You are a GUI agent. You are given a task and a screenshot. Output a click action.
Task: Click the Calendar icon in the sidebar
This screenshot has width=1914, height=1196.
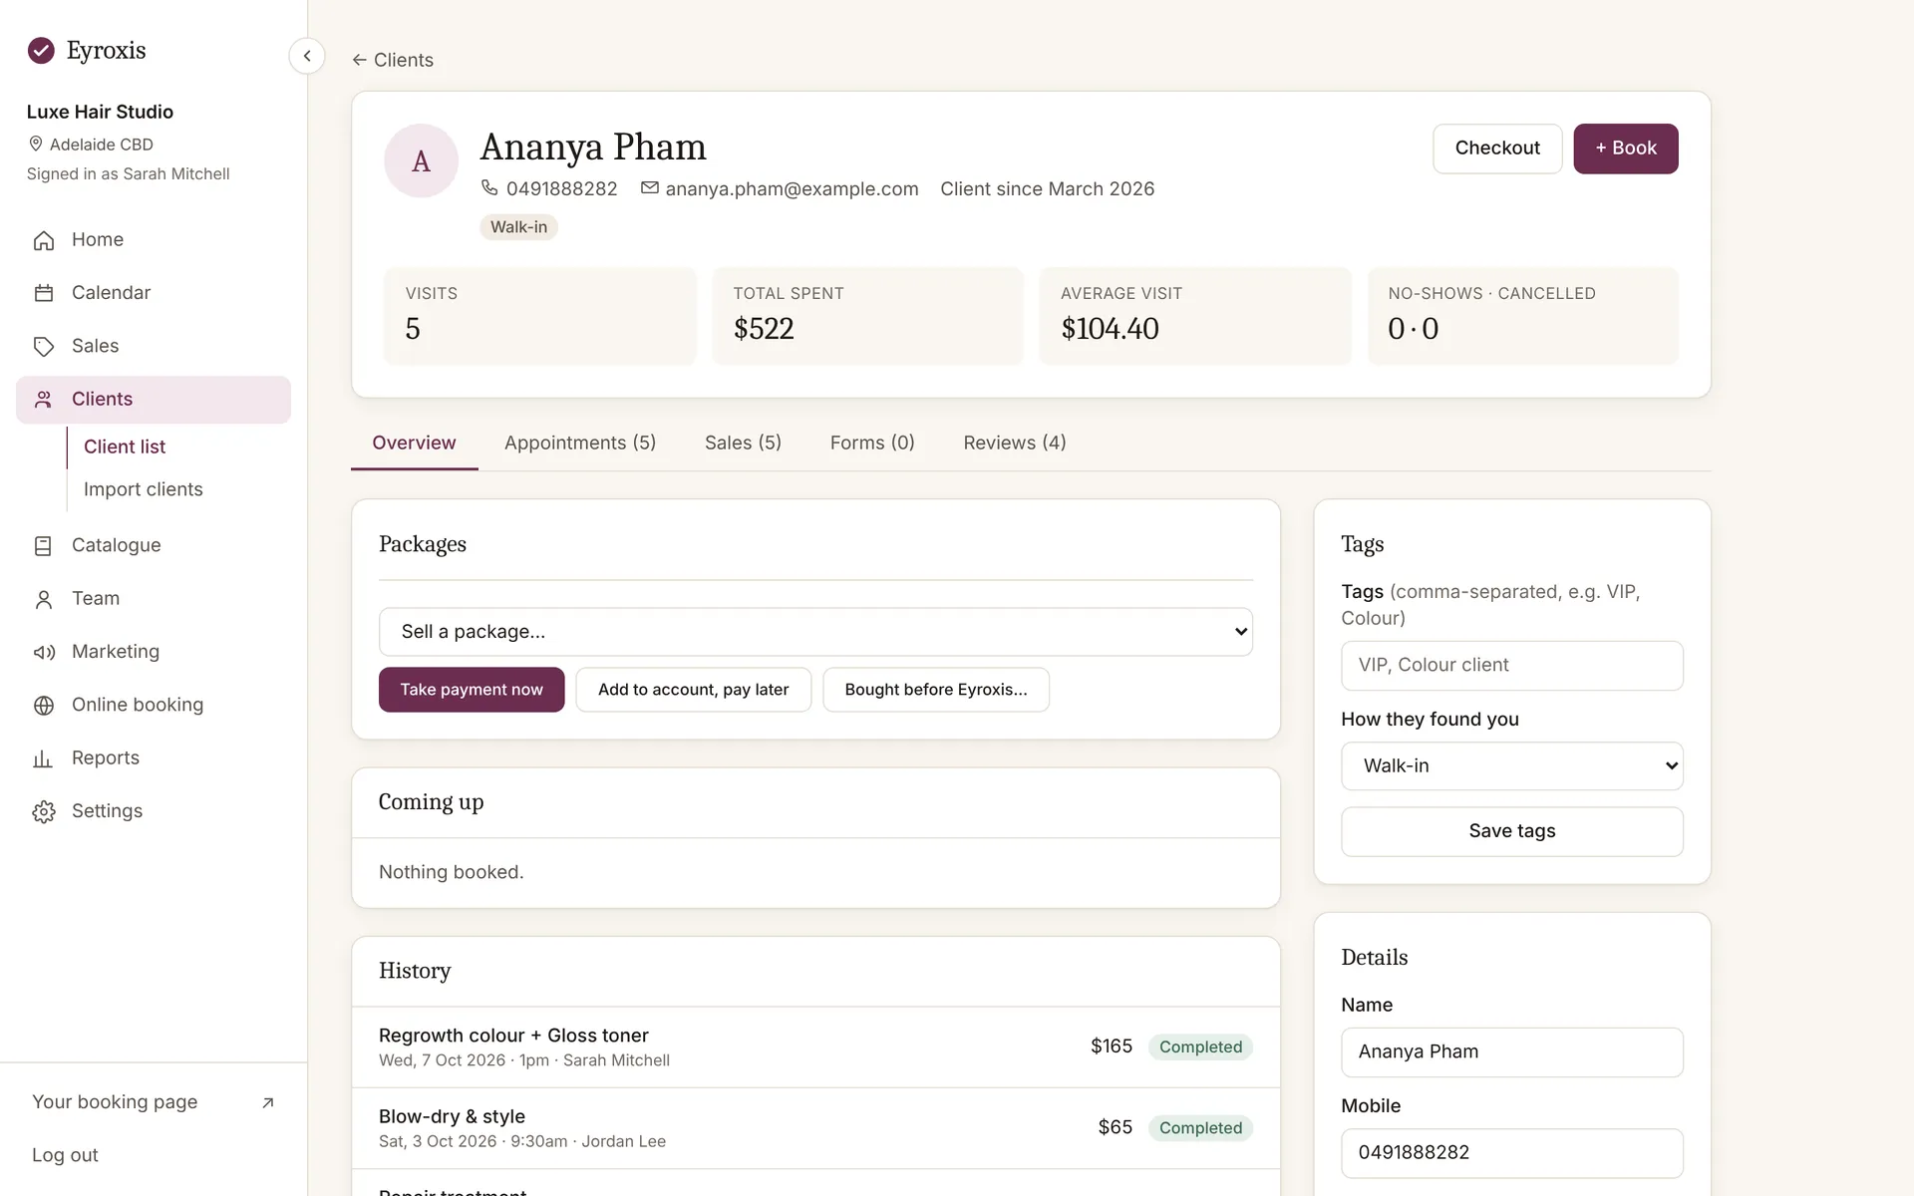pos(44,293)
